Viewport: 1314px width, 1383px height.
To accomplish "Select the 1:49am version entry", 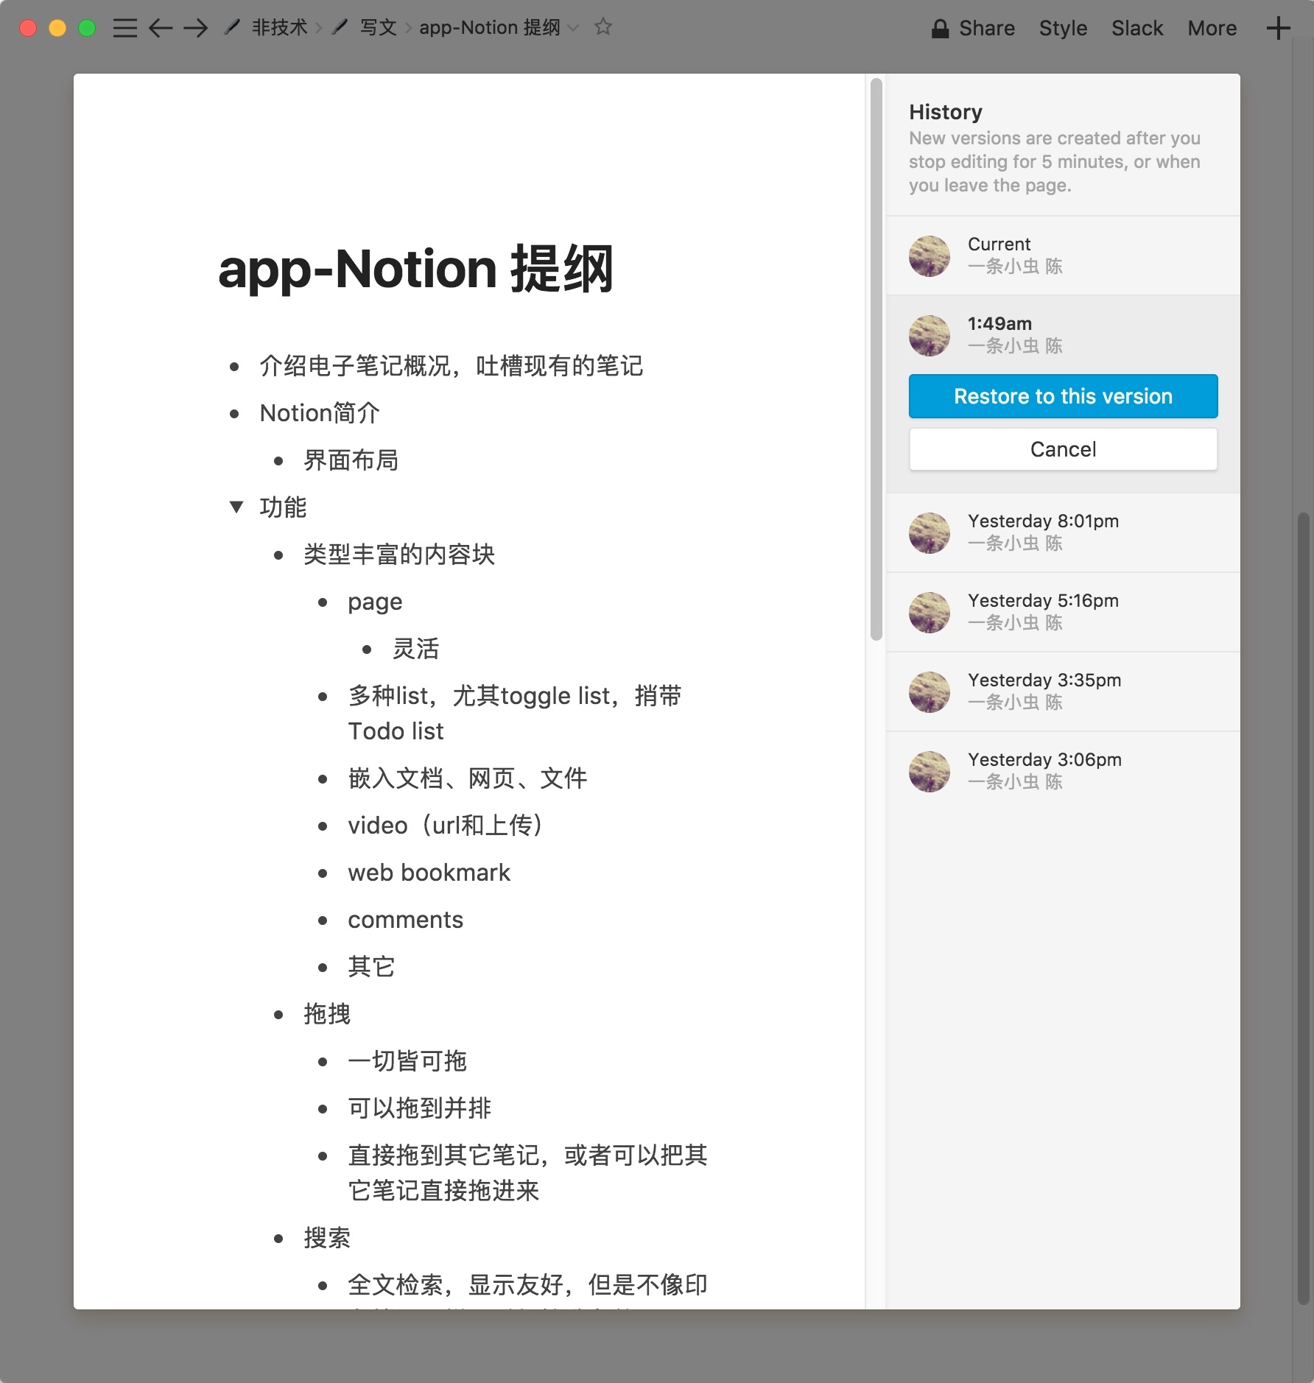I will coord(1063,335).
